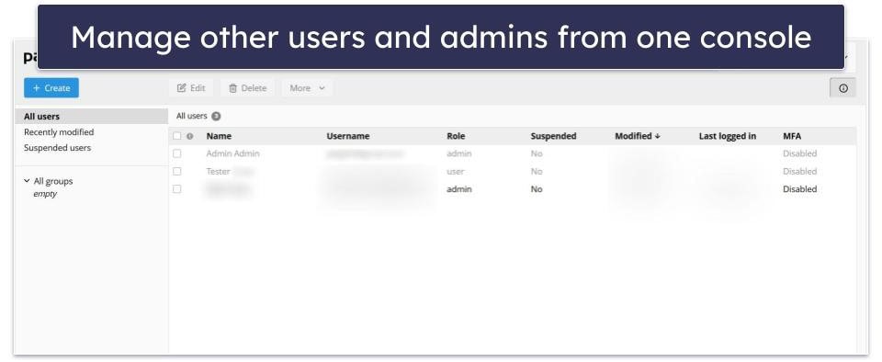The image size is (882, 362).
Task: Show Suspended users filter
Action: pos(57,148)
